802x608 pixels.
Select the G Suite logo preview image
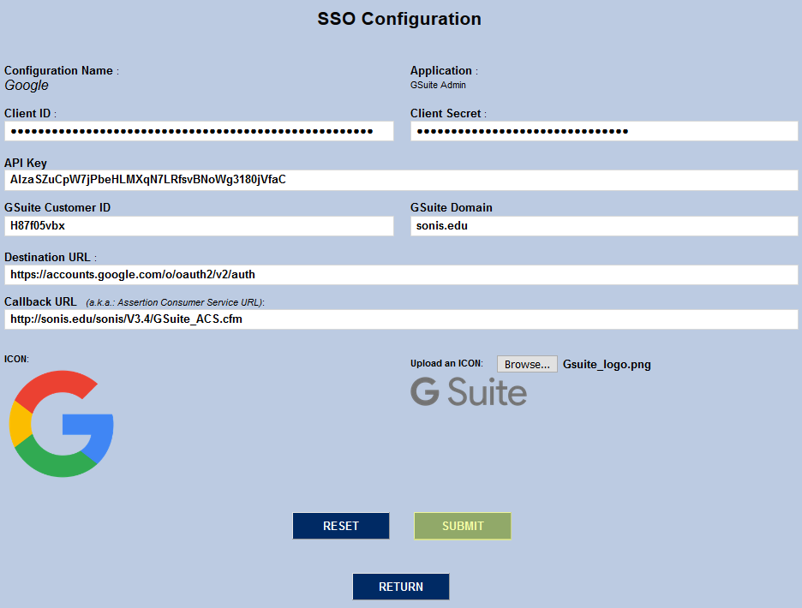coord(469,393)
